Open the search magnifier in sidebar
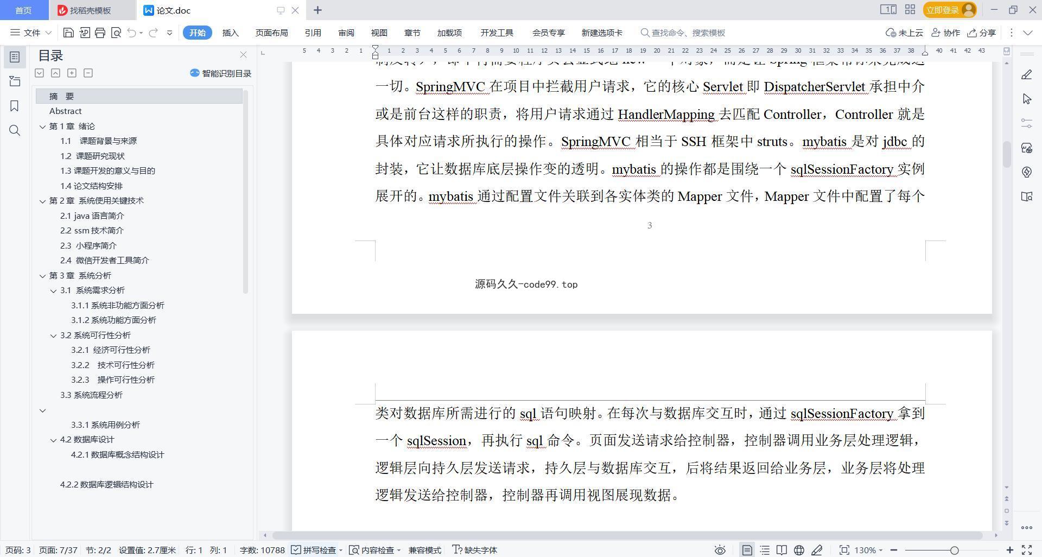The width and height of the screenshot is (1042, 557). pos(15,130)
